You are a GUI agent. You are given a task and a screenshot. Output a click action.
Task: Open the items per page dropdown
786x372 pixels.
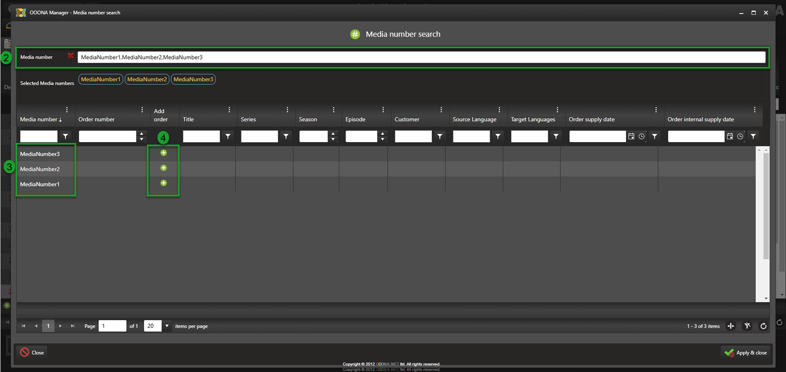[x=167, y=326]
